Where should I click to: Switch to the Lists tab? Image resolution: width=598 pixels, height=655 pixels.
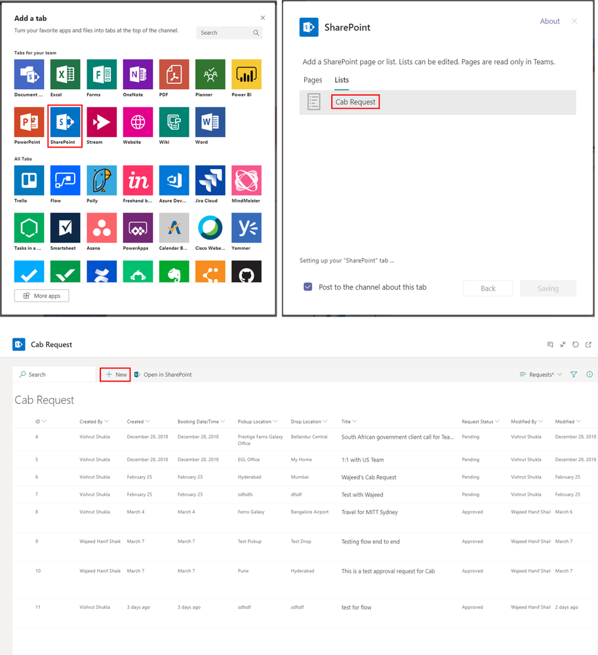coord(342,80)
